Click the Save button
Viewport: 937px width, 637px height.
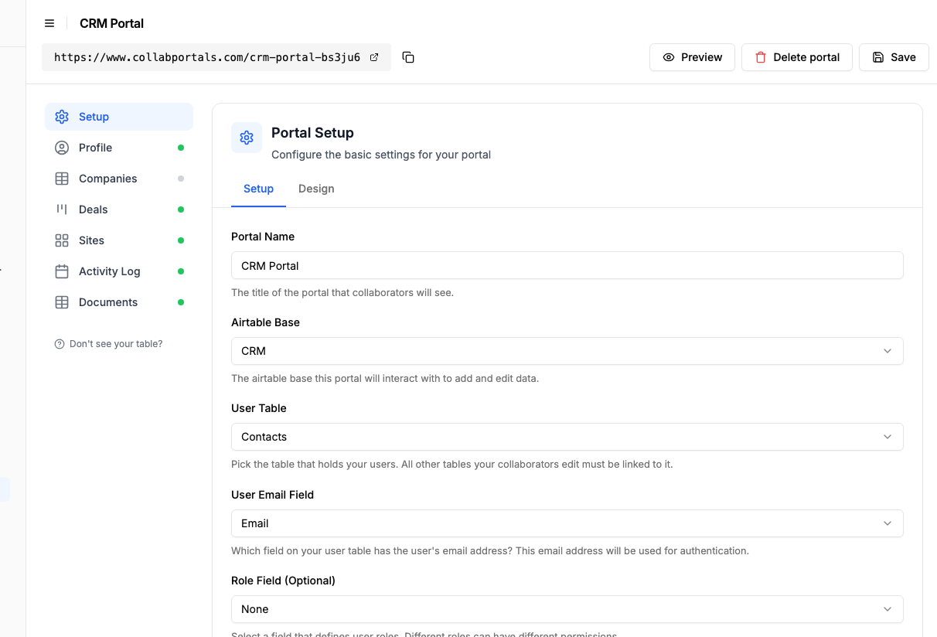click(894, 57)
